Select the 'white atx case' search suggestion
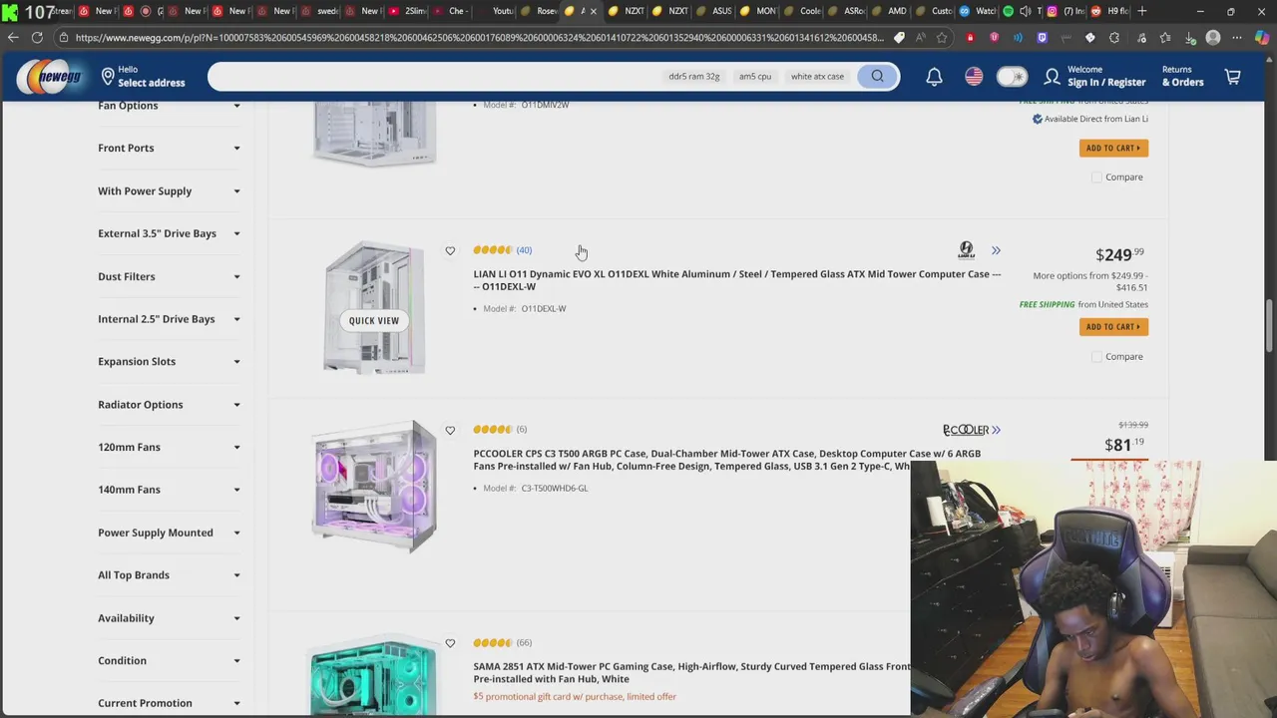 pos(817,77)
